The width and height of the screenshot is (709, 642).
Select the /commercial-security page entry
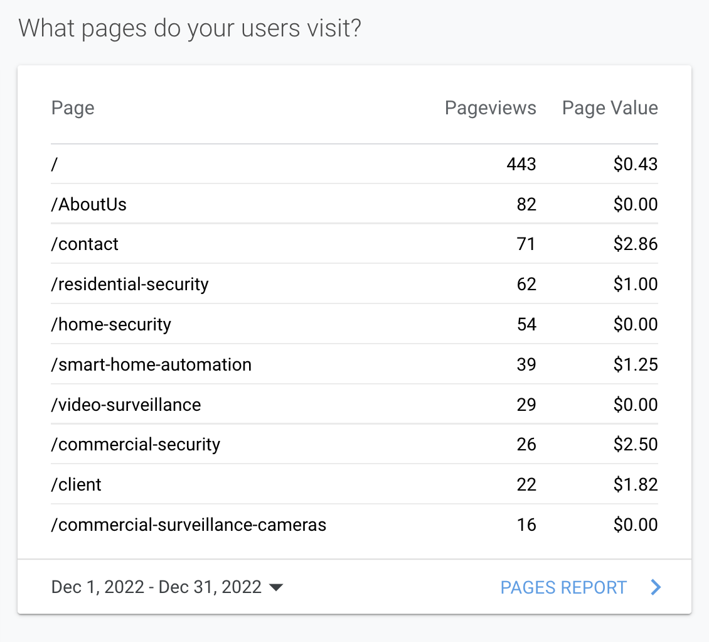[x=136, y=445]
